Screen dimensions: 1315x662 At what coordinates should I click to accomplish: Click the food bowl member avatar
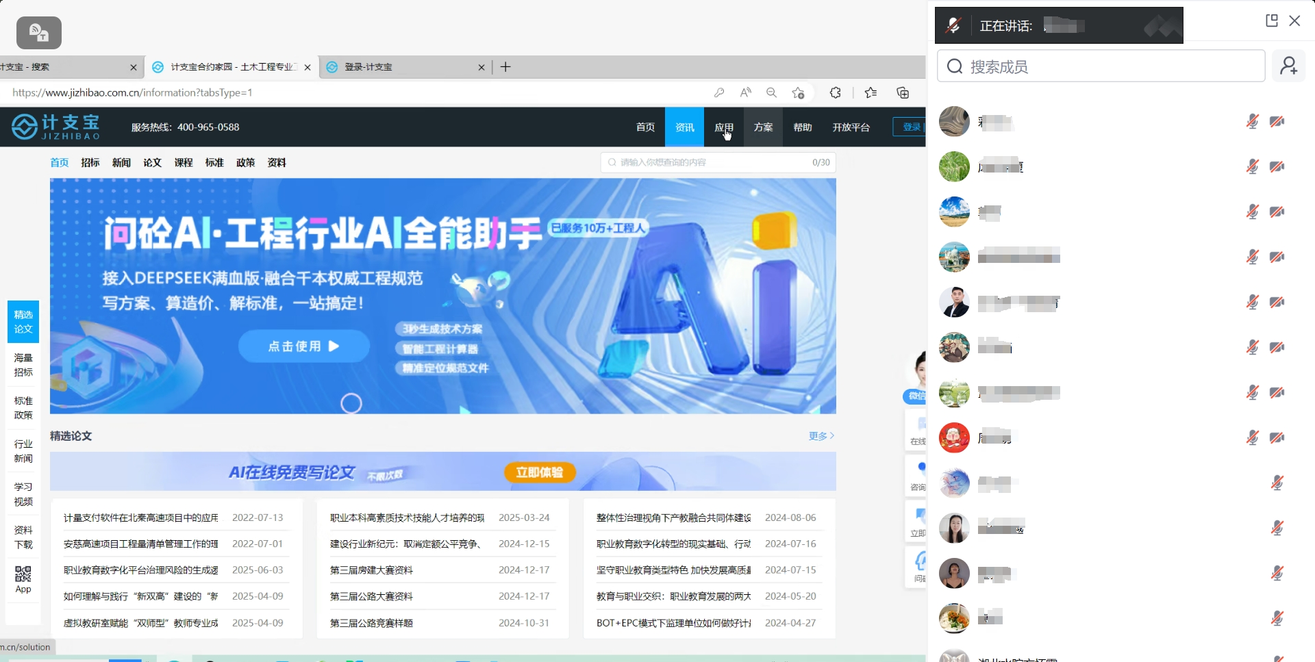[x=954, y=618]
